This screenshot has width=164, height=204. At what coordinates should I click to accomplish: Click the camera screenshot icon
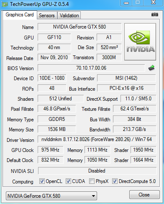pyautogui.click(x=155, y=15)
